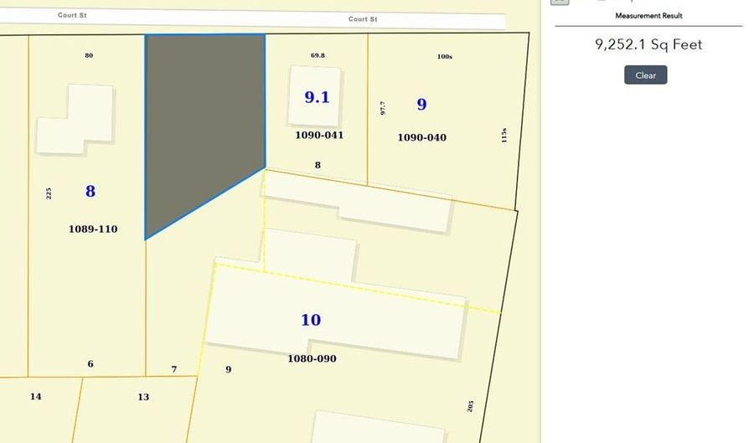The width and height of the screenshot is (754, 443).
Task: Click the partially visible measure tool icon
Action: [560, 2]
